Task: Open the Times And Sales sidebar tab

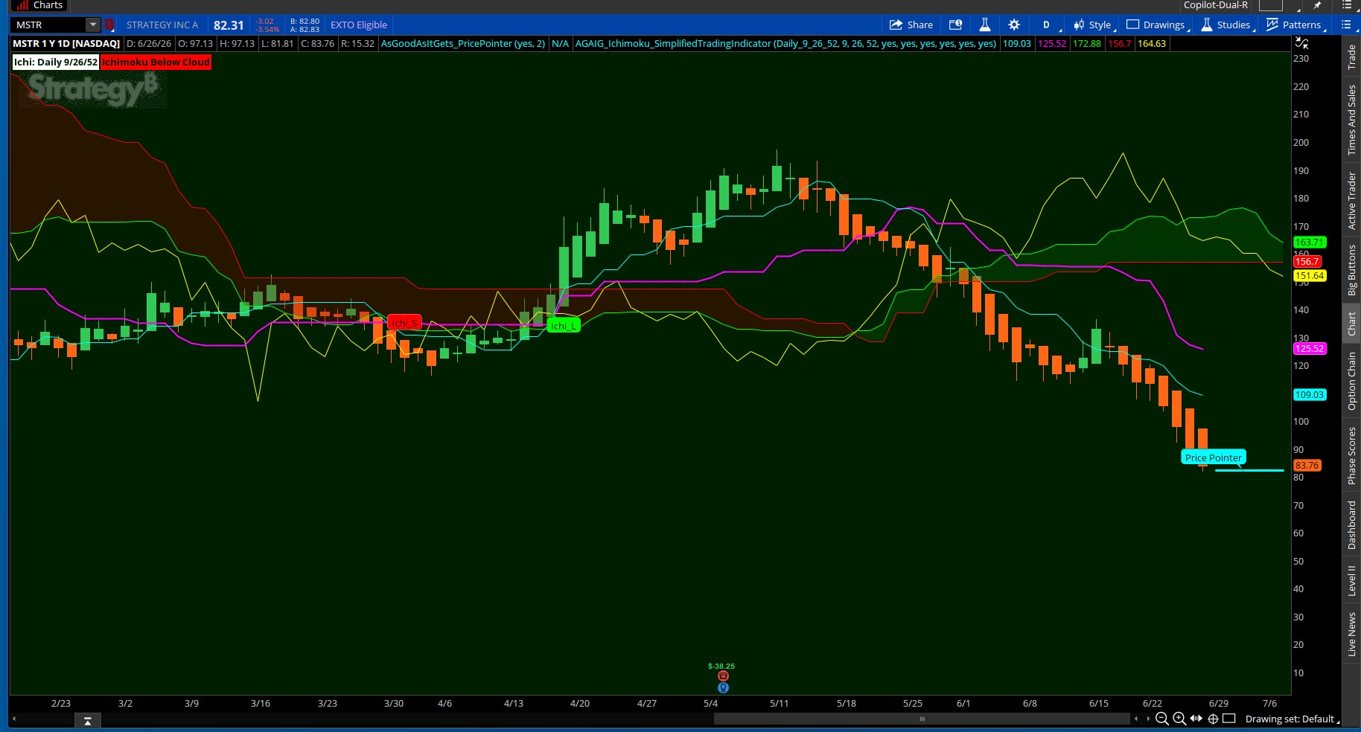Action: 1352,120
